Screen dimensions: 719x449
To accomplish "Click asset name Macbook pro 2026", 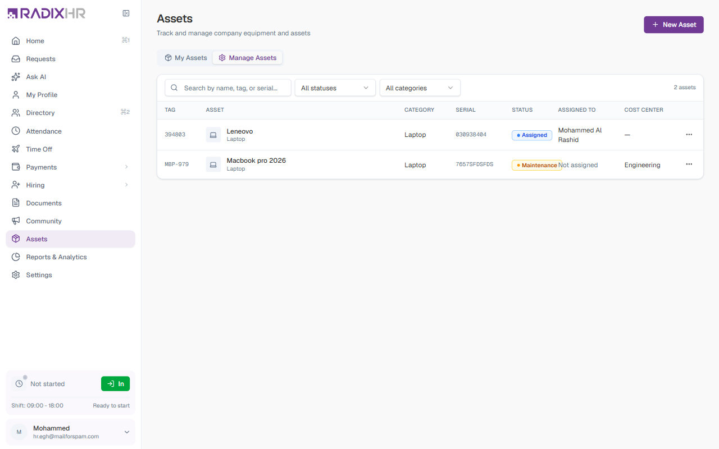I will (x=256, y=161).
